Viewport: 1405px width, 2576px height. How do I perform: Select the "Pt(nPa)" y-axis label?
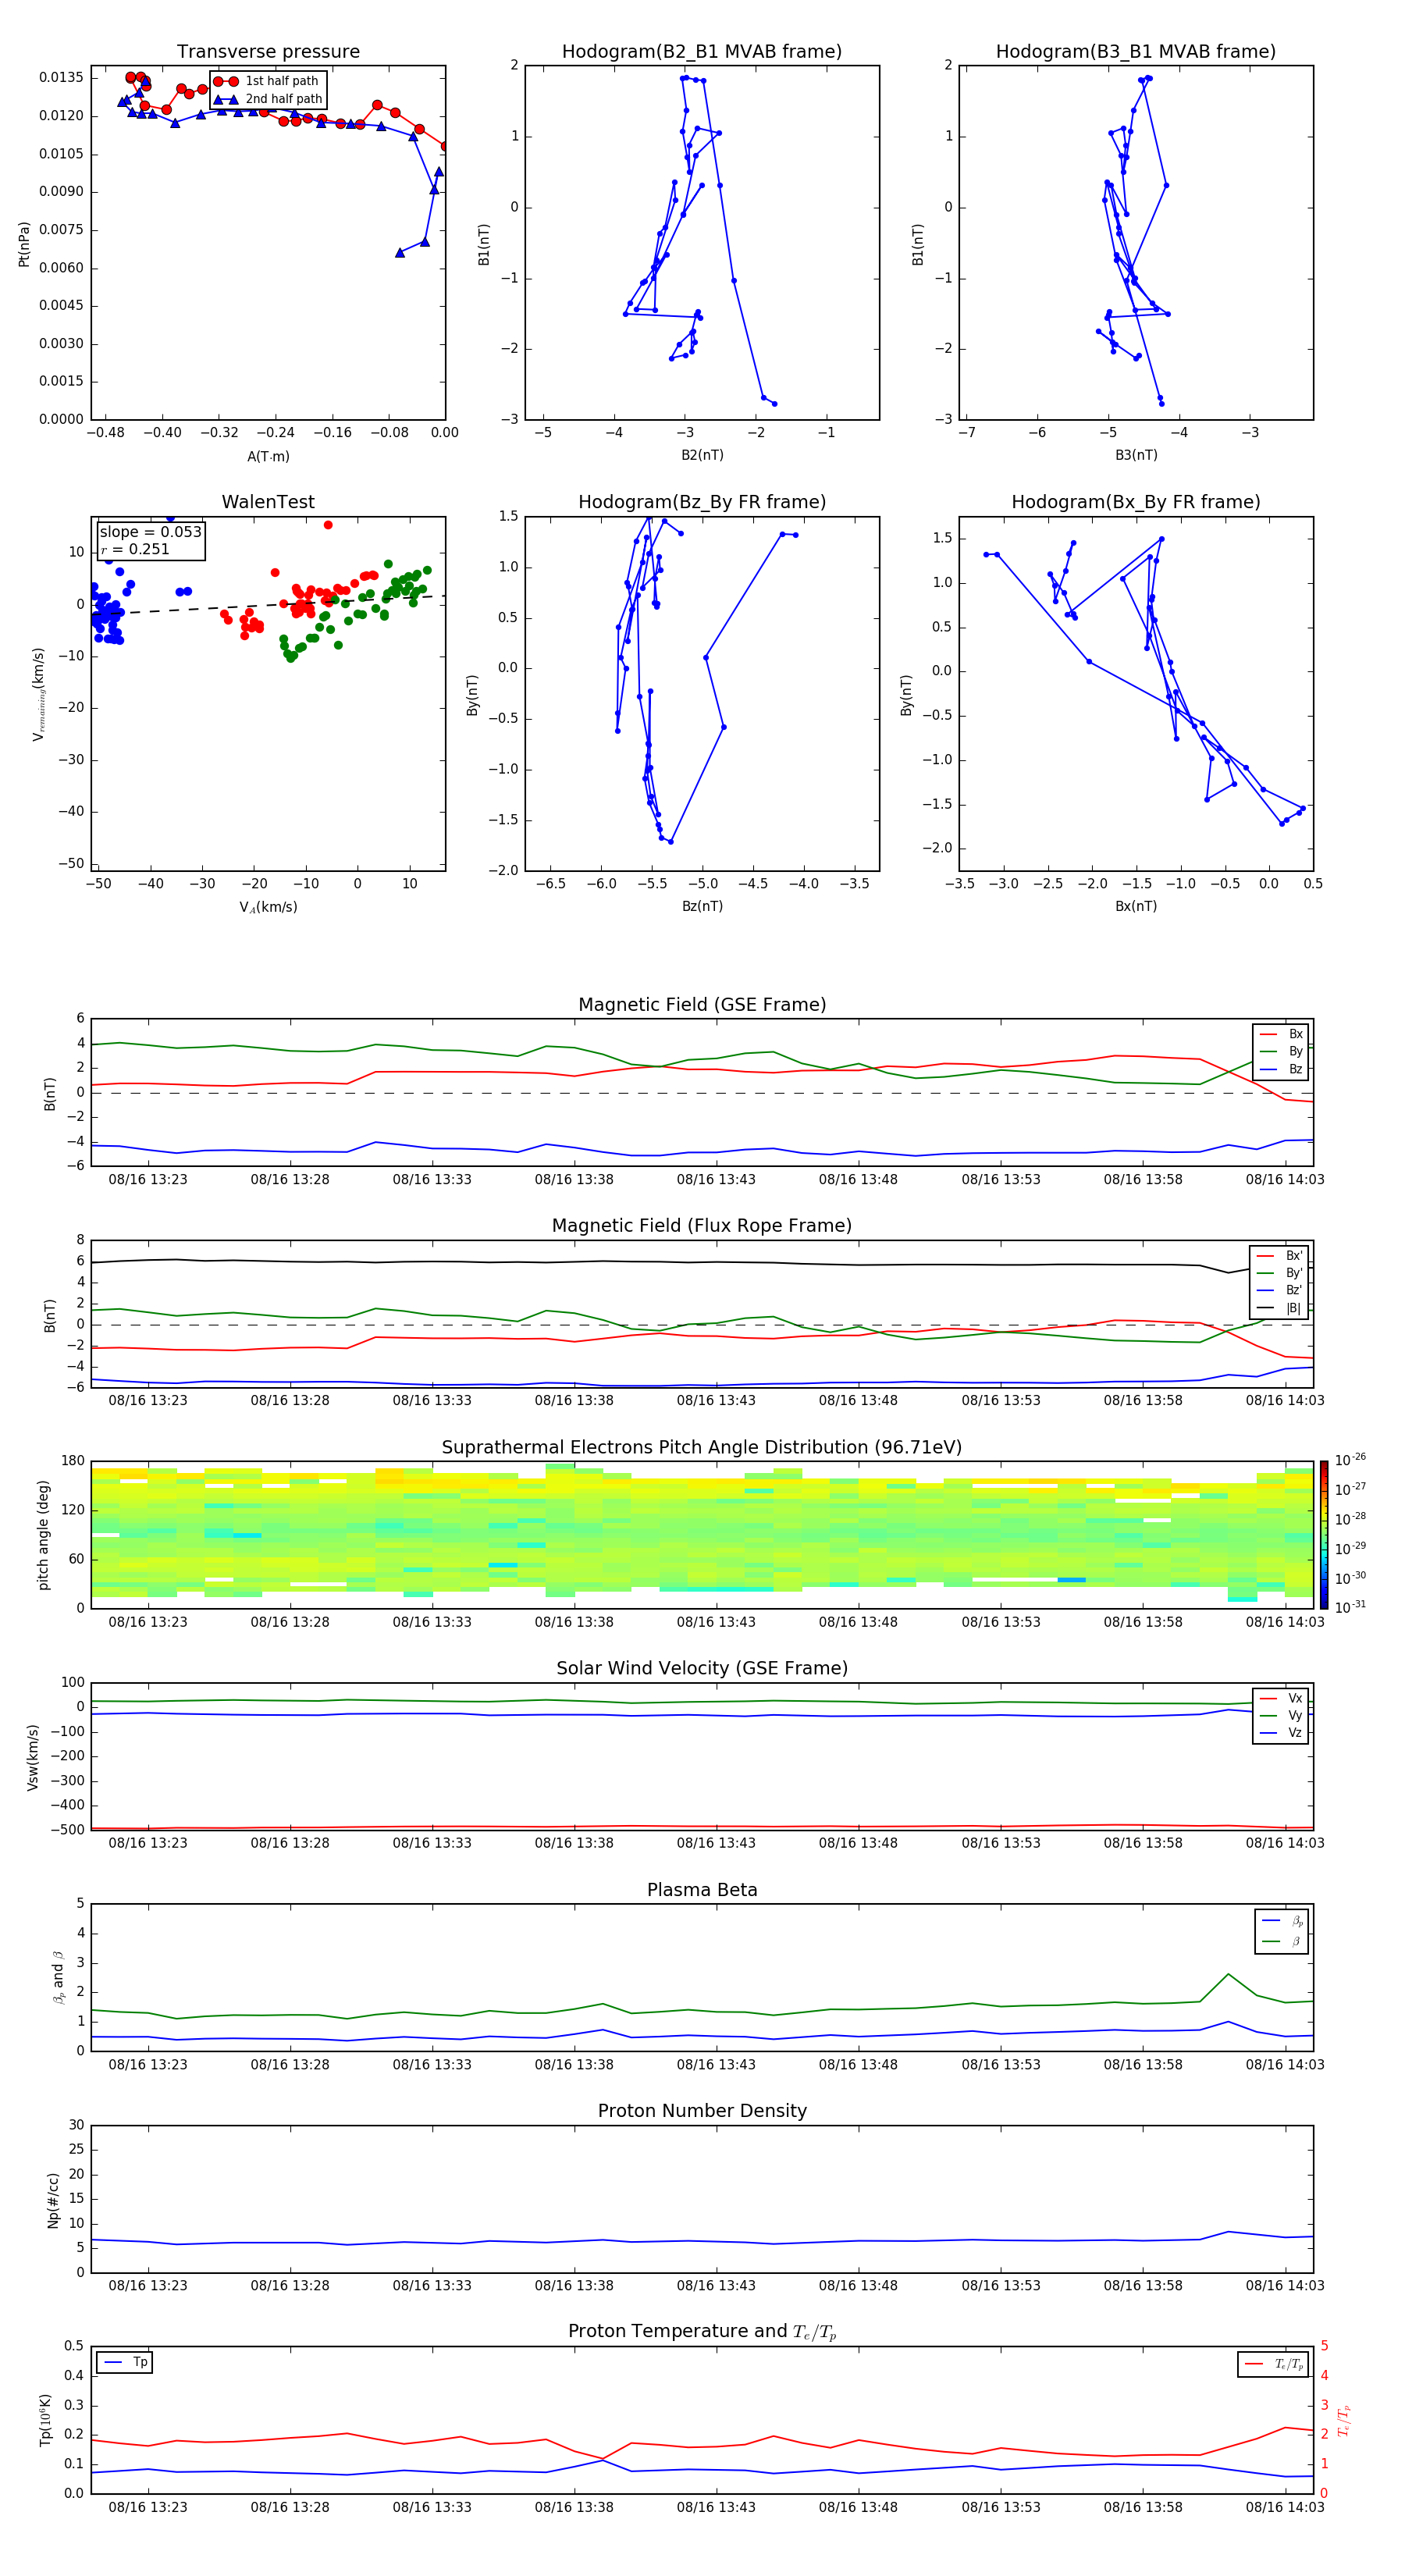(24, 244)
